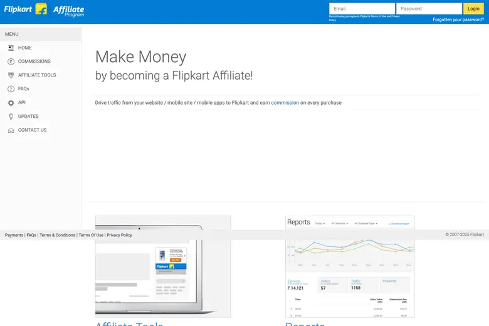Click the yellow Login button
Screen dimensions: 489x326
[x=473, y=9]
